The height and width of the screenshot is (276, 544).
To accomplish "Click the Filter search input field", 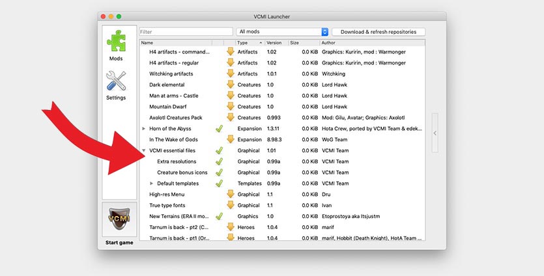I will [x=186, y=31].
